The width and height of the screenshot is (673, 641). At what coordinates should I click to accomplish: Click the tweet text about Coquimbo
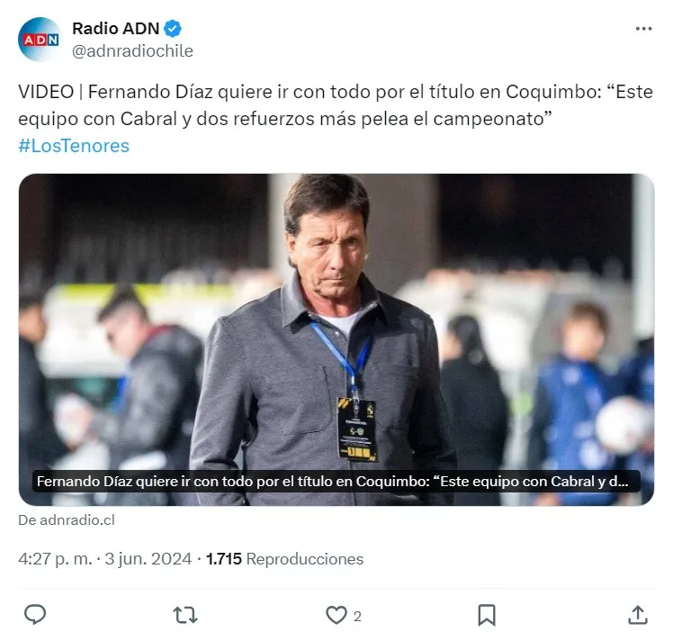[x=336, y=105]
